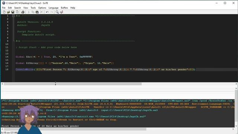Open the Edit menu
The height and width of the screenshot is (134, 238).
point(10,8)
